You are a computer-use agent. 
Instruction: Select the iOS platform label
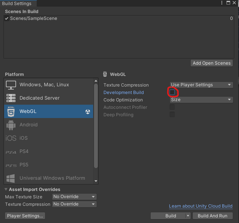click(x=23, y=138)
